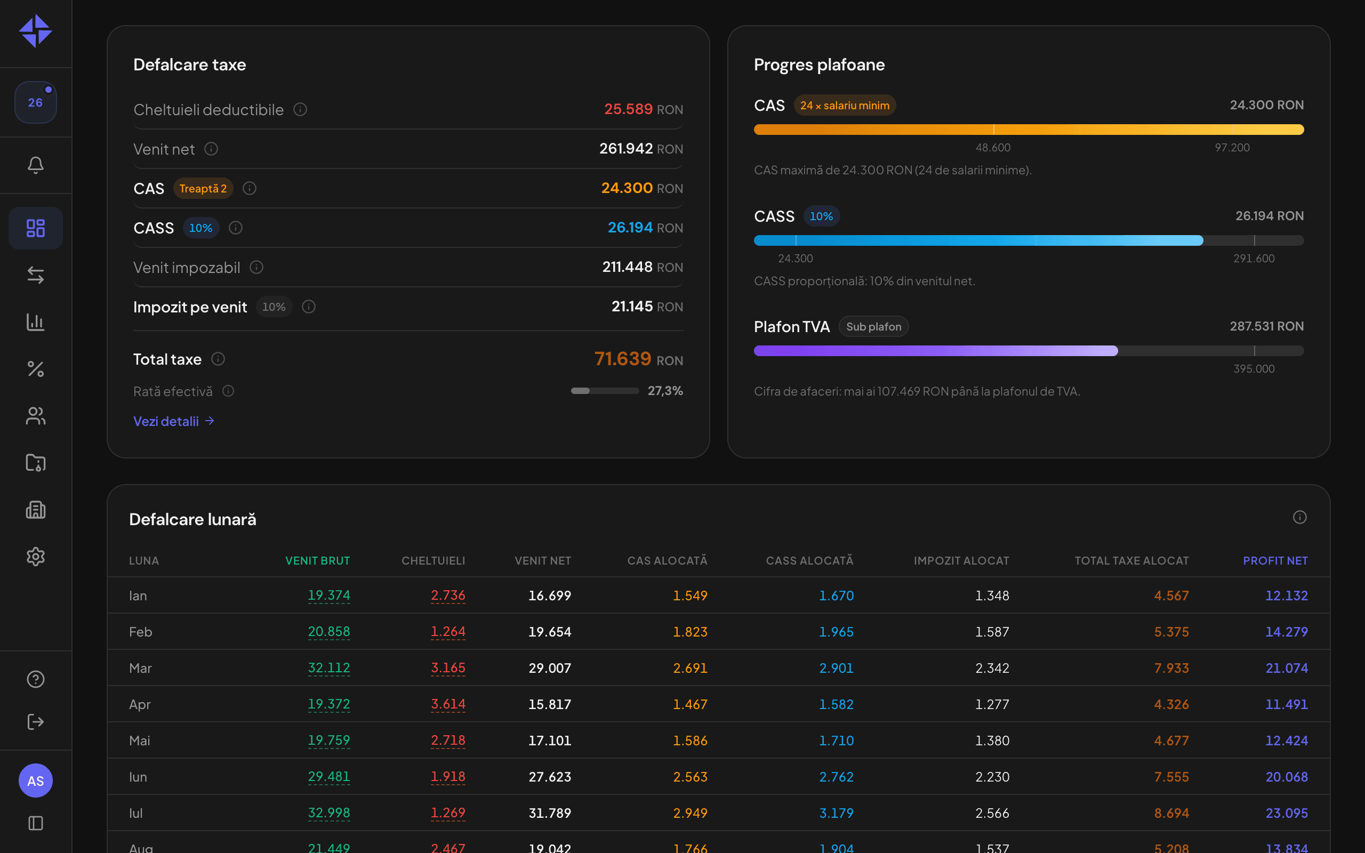
Task: Click the logout icon in the sidebar
Action: (36, 721)
